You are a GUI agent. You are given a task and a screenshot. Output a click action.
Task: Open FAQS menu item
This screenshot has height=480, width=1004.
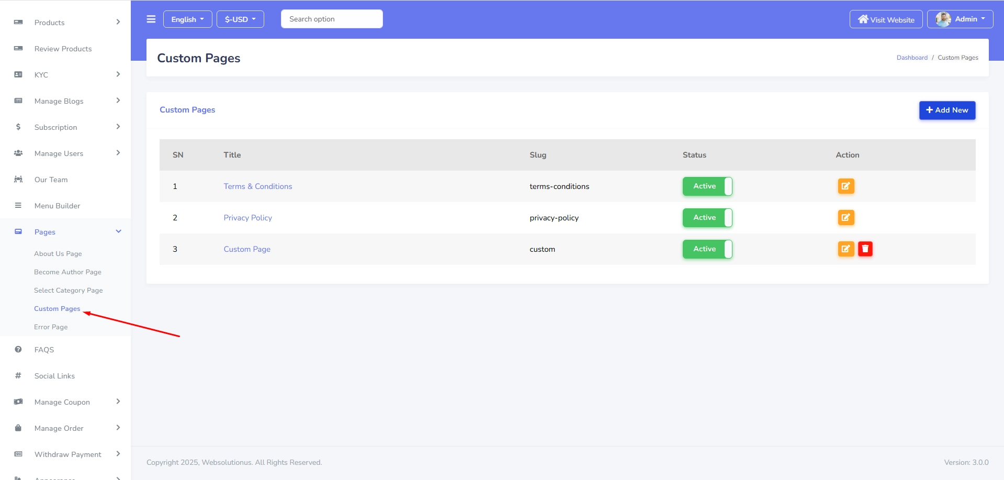coord(44,350)
